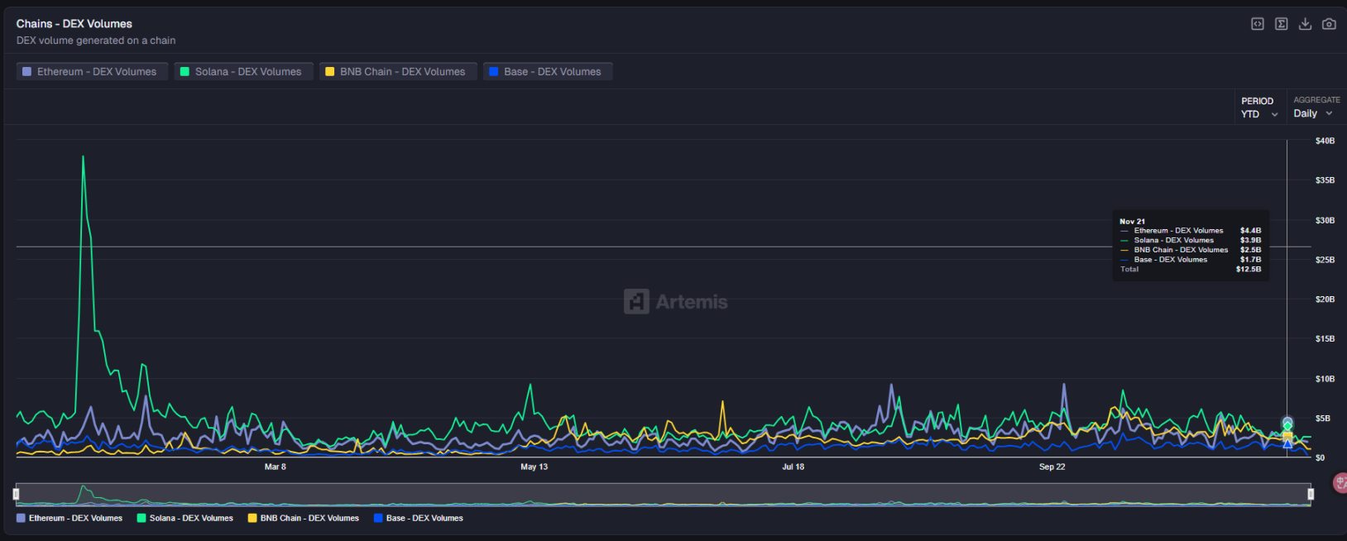The height and width of the screenshot is (541, 1347).
Task: Open the Period YTD dropdown
Action: (1259, 114)
